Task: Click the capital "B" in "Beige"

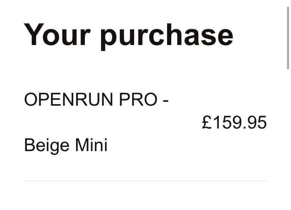Action: (x=29, y=145)
